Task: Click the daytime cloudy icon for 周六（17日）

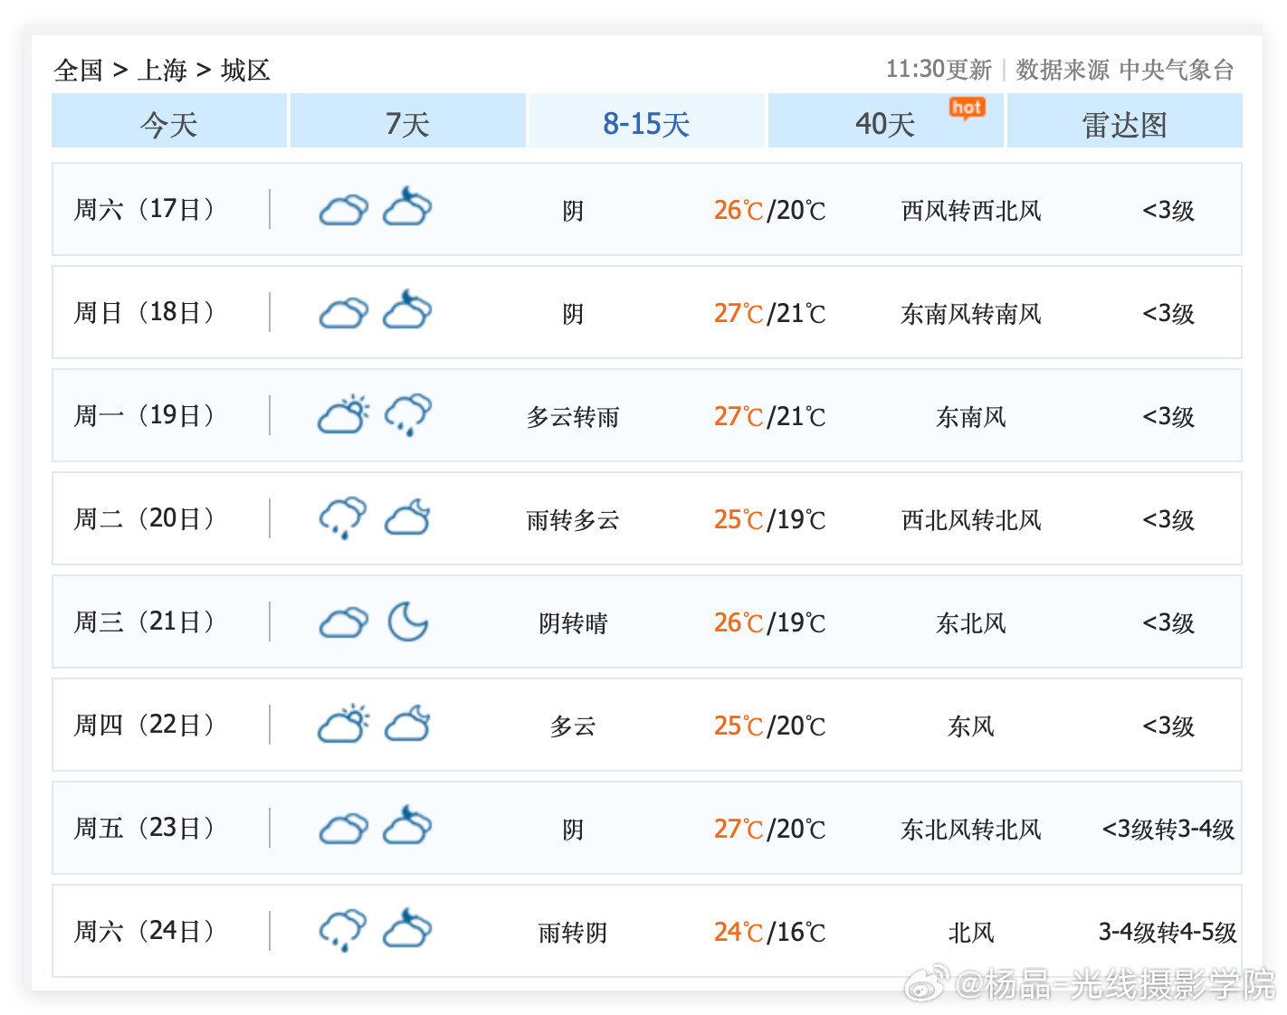Action: (x=344, y=210)
